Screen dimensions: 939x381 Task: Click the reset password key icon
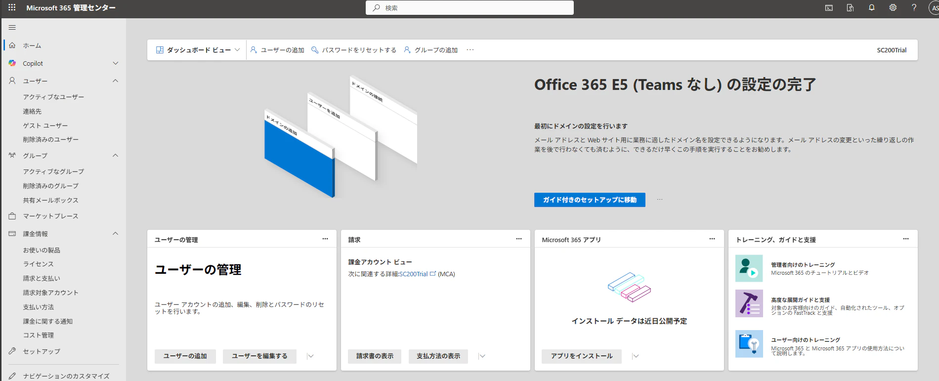[x=315, y=50]
